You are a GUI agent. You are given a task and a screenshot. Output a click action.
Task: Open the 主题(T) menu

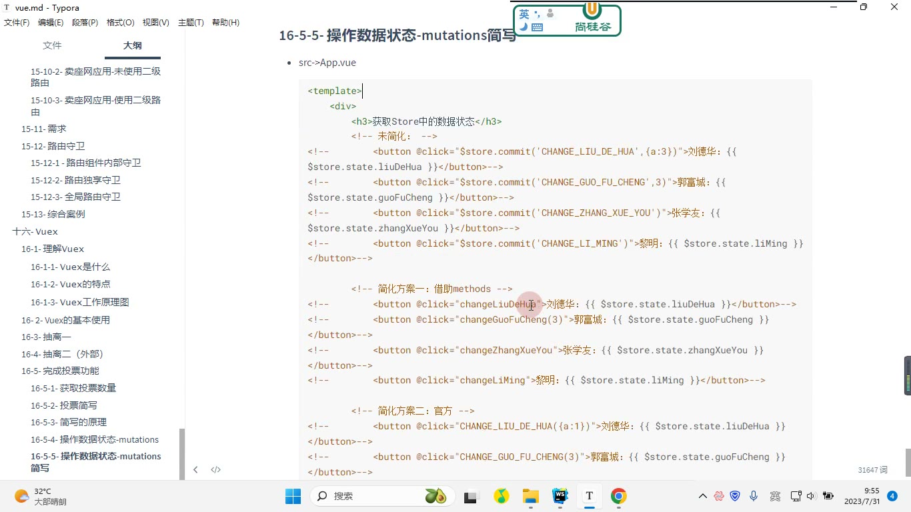pyautogui.click(x=191, y=23)
